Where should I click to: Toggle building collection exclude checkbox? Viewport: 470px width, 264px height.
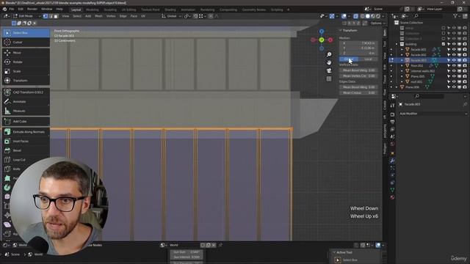(444, 44)
